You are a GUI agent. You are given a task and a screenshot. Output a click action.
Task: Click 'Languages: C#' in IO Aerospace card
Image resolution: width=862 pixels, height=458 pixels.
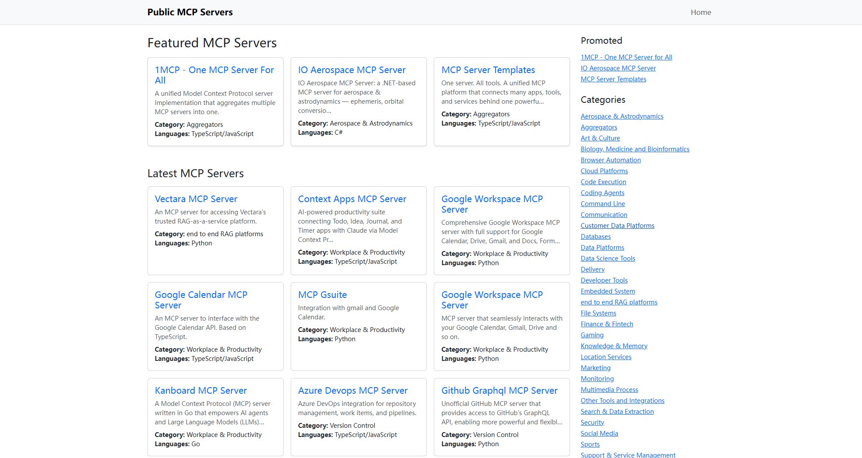[x=320, y=133]
